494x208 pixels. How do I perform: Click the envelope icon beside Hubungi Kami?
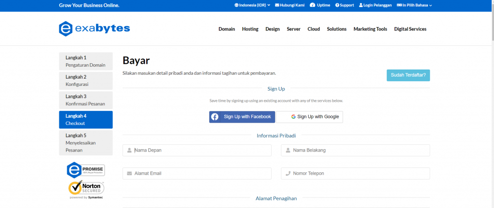pyautogui.click(x=277, y=5)
